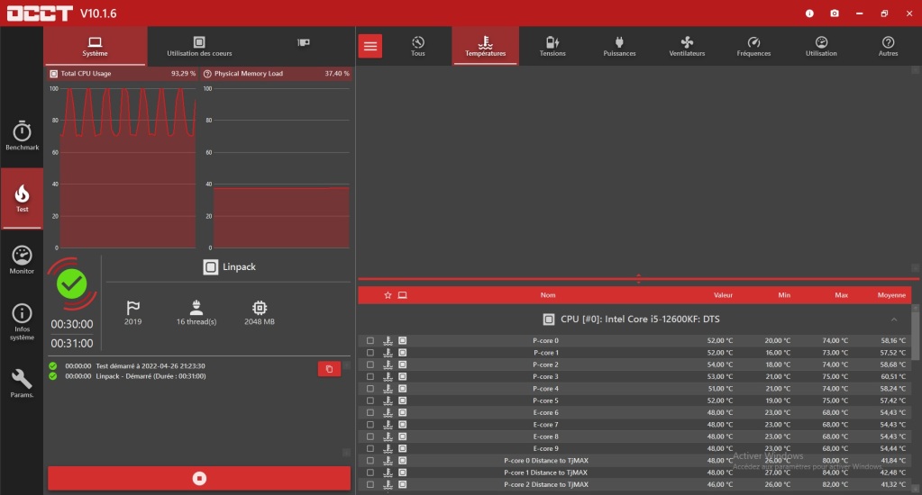Select the Ventilateurs sensor tab

pyautogui.click(x=687, y=47)
